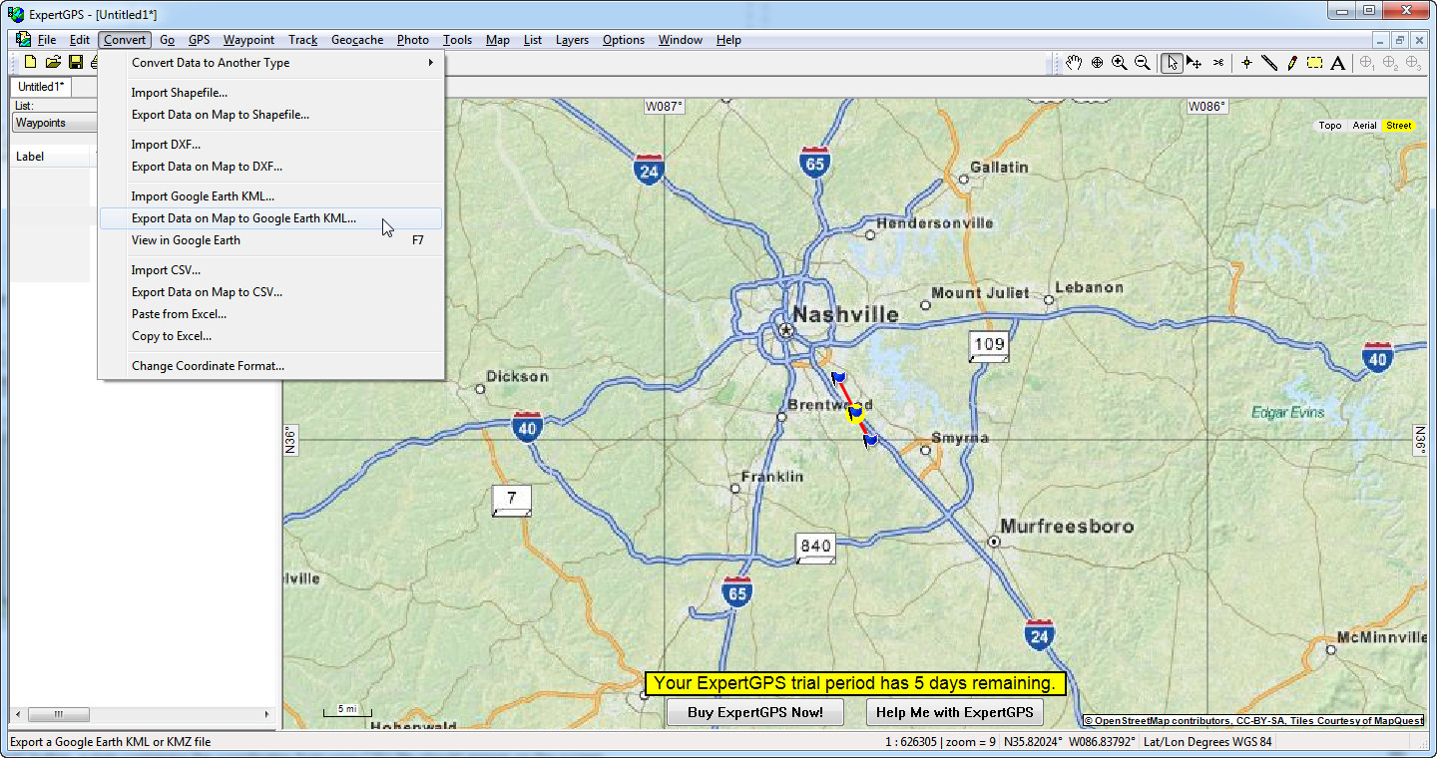Open the Geocache menu
Viewport: 1437px width, 758px height.
[x=357, y=40]
